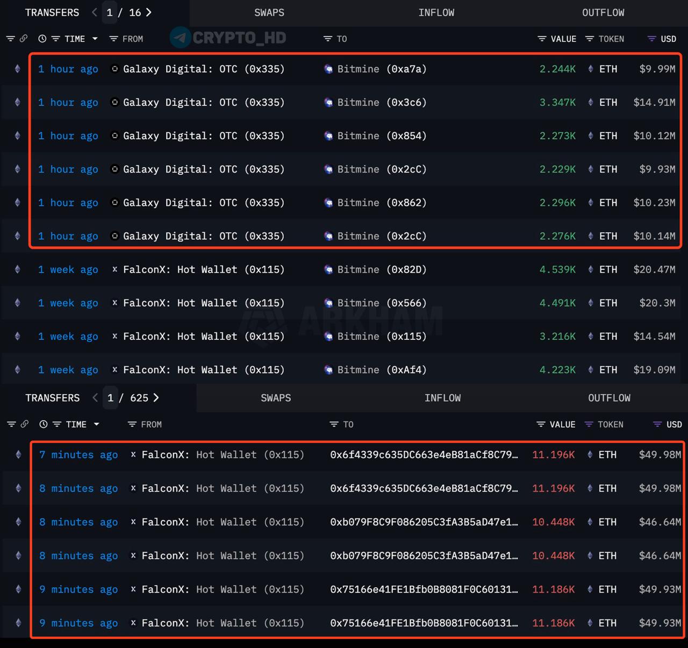
Task: Switch to the OUTFLOW tab in the 625-page panel
Action: (610, 398)
